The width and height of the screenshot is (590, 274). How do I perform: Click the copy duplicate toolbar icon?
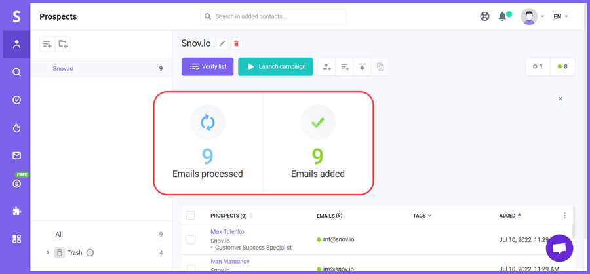(380, 67)
